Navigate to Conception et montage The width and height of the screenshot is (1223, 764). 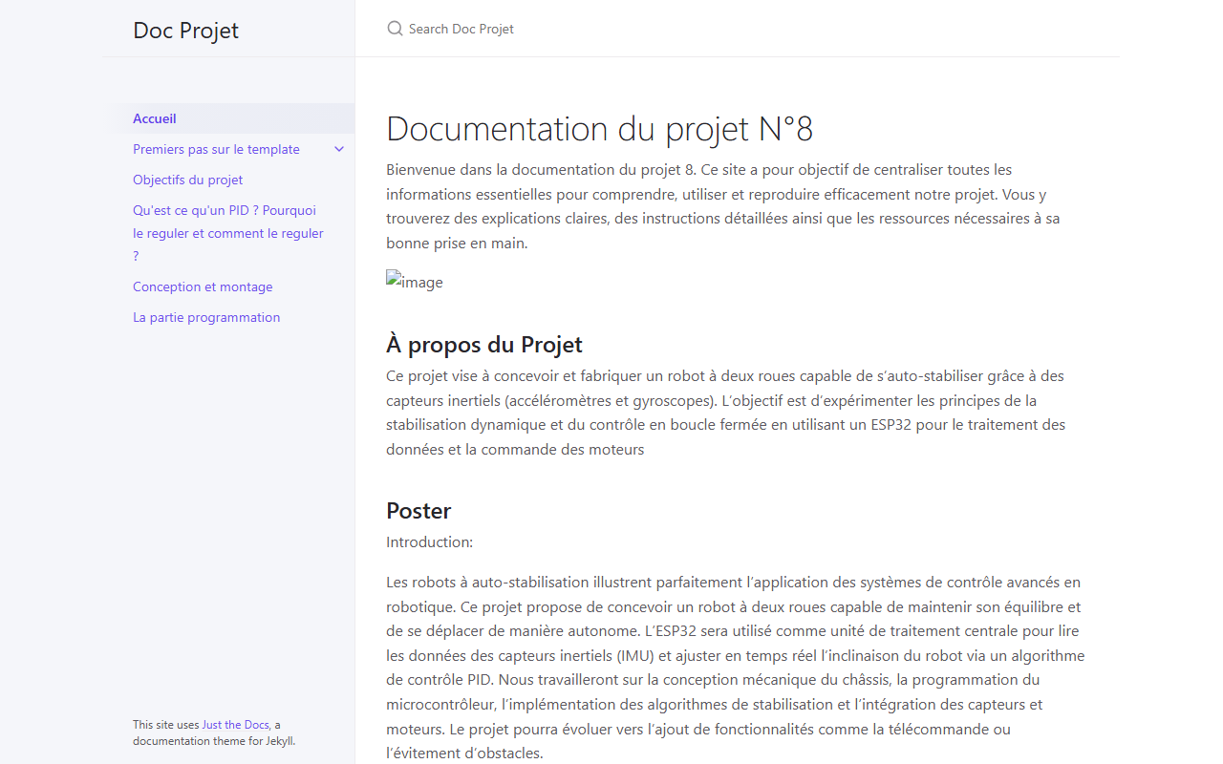click(x=203, y=286)
